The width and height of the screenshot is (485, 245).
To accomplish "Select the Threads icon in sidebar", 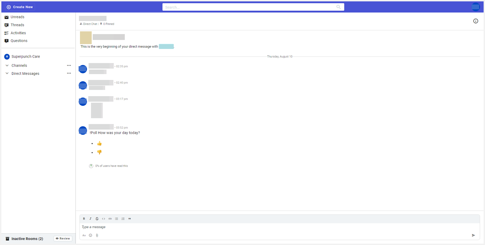I will point(7,25).
